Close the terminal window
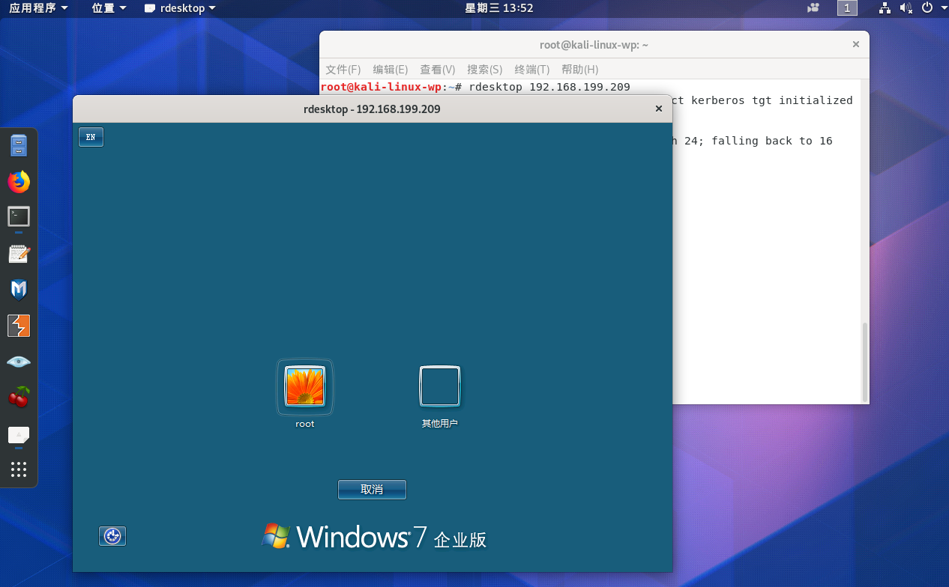The height and width of the screenshot is (587, 949). (855, 44)
